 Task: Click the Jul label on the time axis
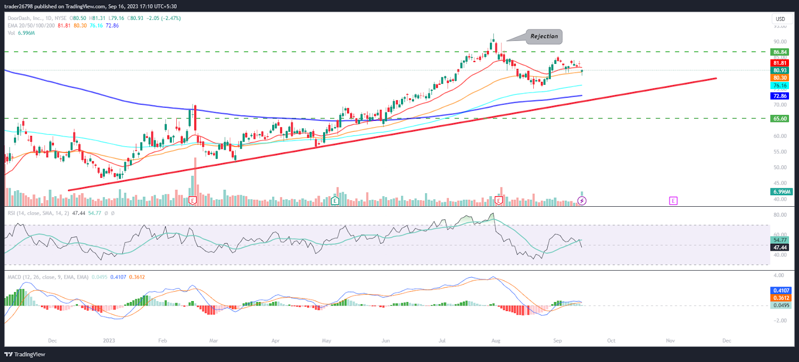click(442, 341)
